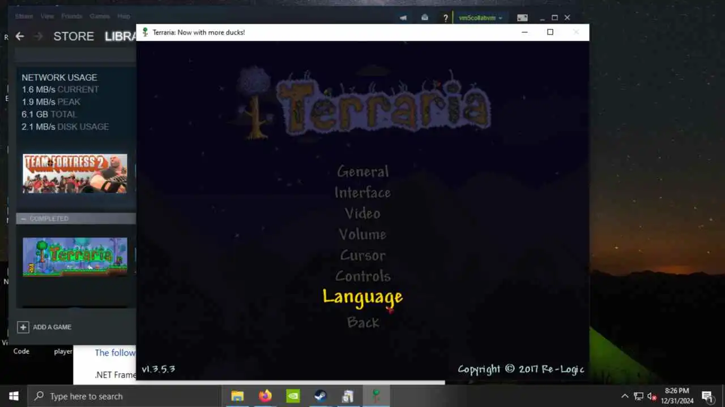Open Friends menu in Steam window
The height and width of the screenshot is (407, 725).
click(71, 16)
